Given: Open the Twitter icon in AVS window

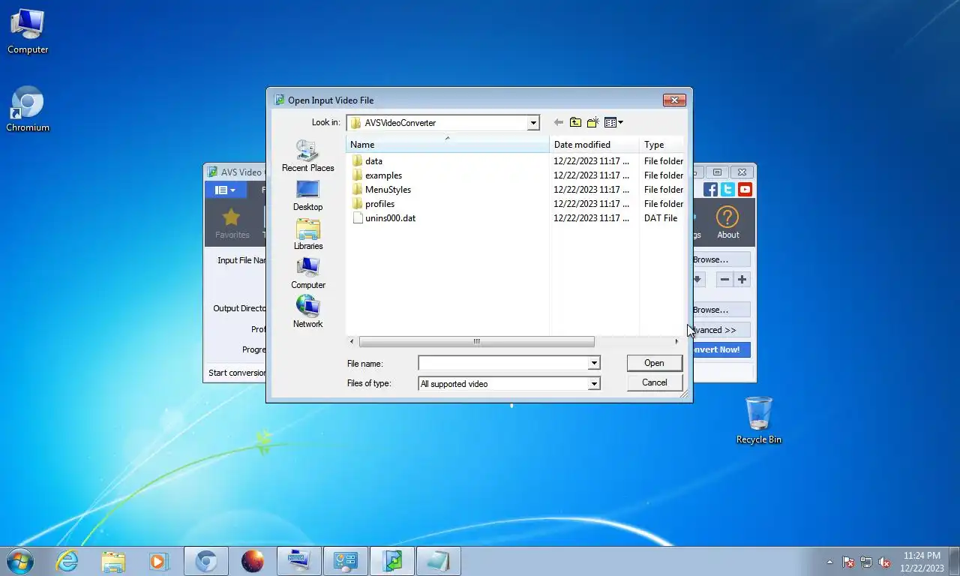Looking at the screenshot, I should [x=727, y=190].
